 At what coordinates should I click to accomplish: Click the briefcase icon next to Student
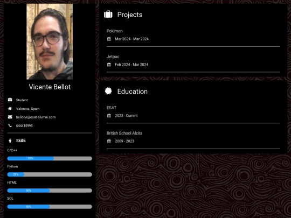pos(10,100)
